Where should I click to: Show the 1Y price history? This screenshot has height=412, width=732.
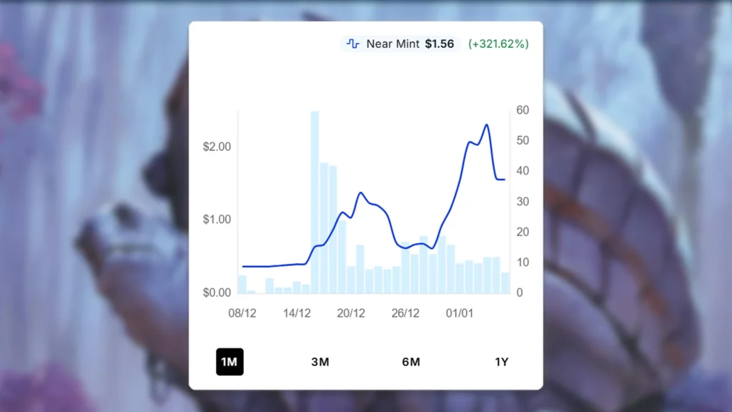tap(501, 362)
